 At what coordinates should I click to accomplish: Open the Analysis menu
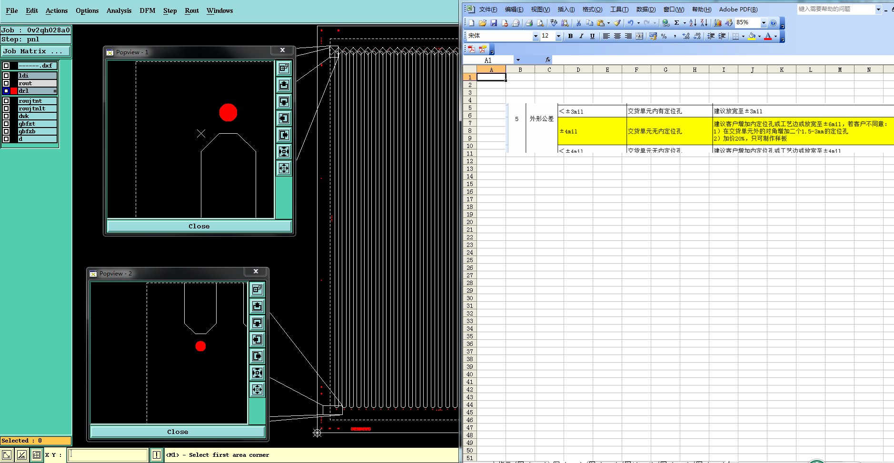(x=119, y=10)
